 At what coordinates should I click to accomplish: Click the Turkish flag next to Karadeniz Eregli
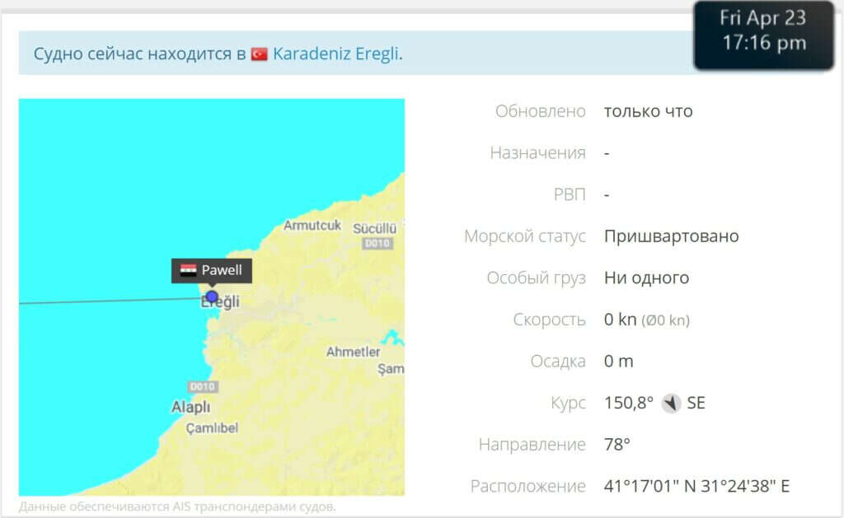260,54
